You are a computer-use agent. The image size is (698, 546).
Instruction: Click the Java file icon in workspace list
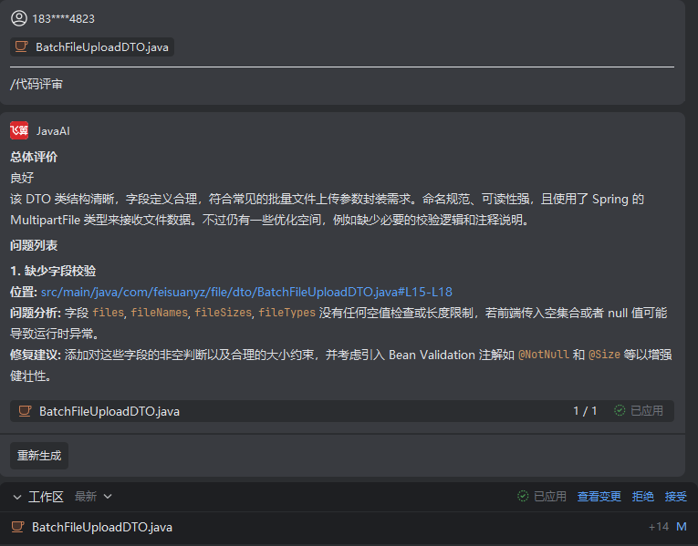click(x=18, y=527)
